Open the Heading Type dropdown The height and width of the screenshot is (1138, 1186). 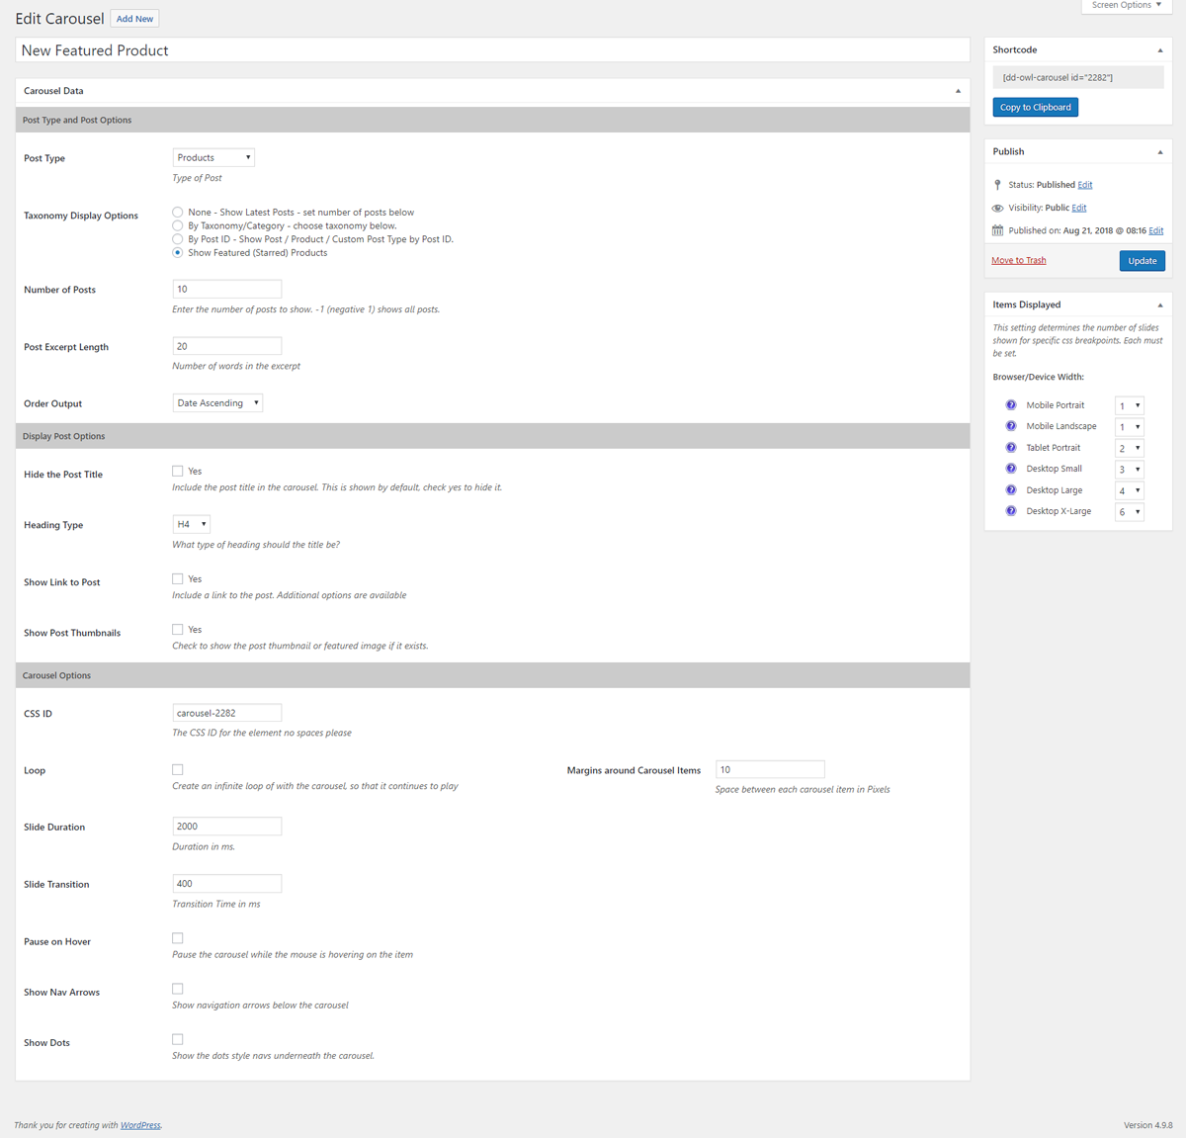[x=192, y=524]
